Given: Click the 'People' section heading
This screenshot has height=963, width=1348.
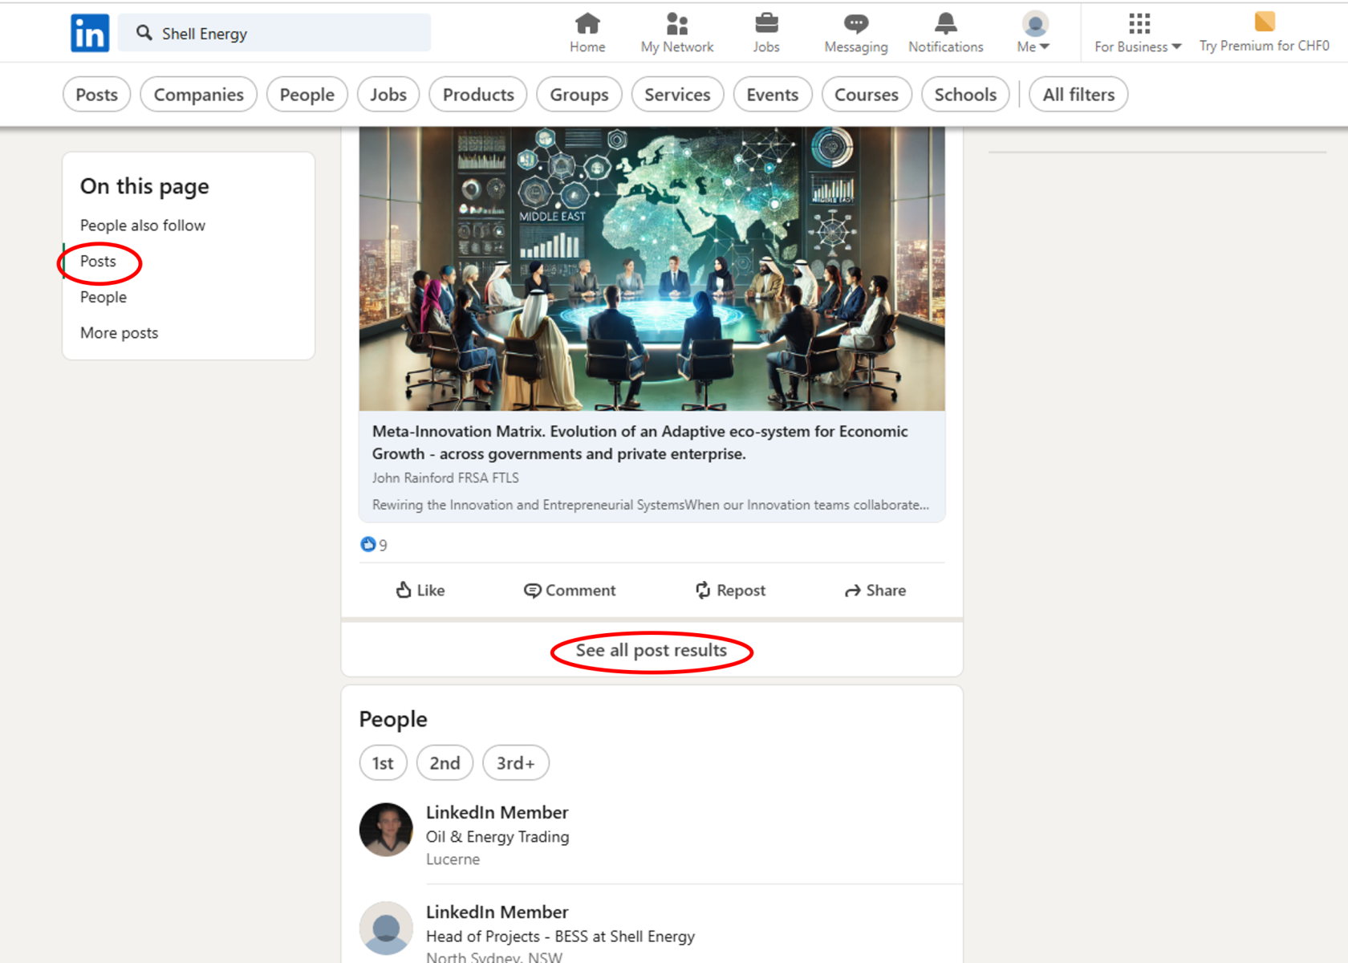Looking at the screenshot, I should click(393, 719).
